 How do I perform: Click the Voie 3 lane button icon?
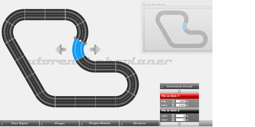(173, 116)
